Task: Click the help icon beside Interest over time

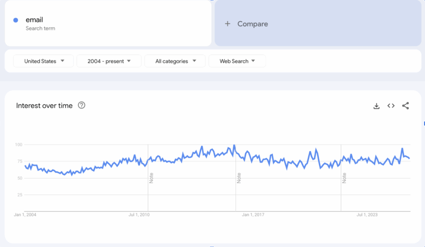Action: pyautogui.click(x=81, y=105)
